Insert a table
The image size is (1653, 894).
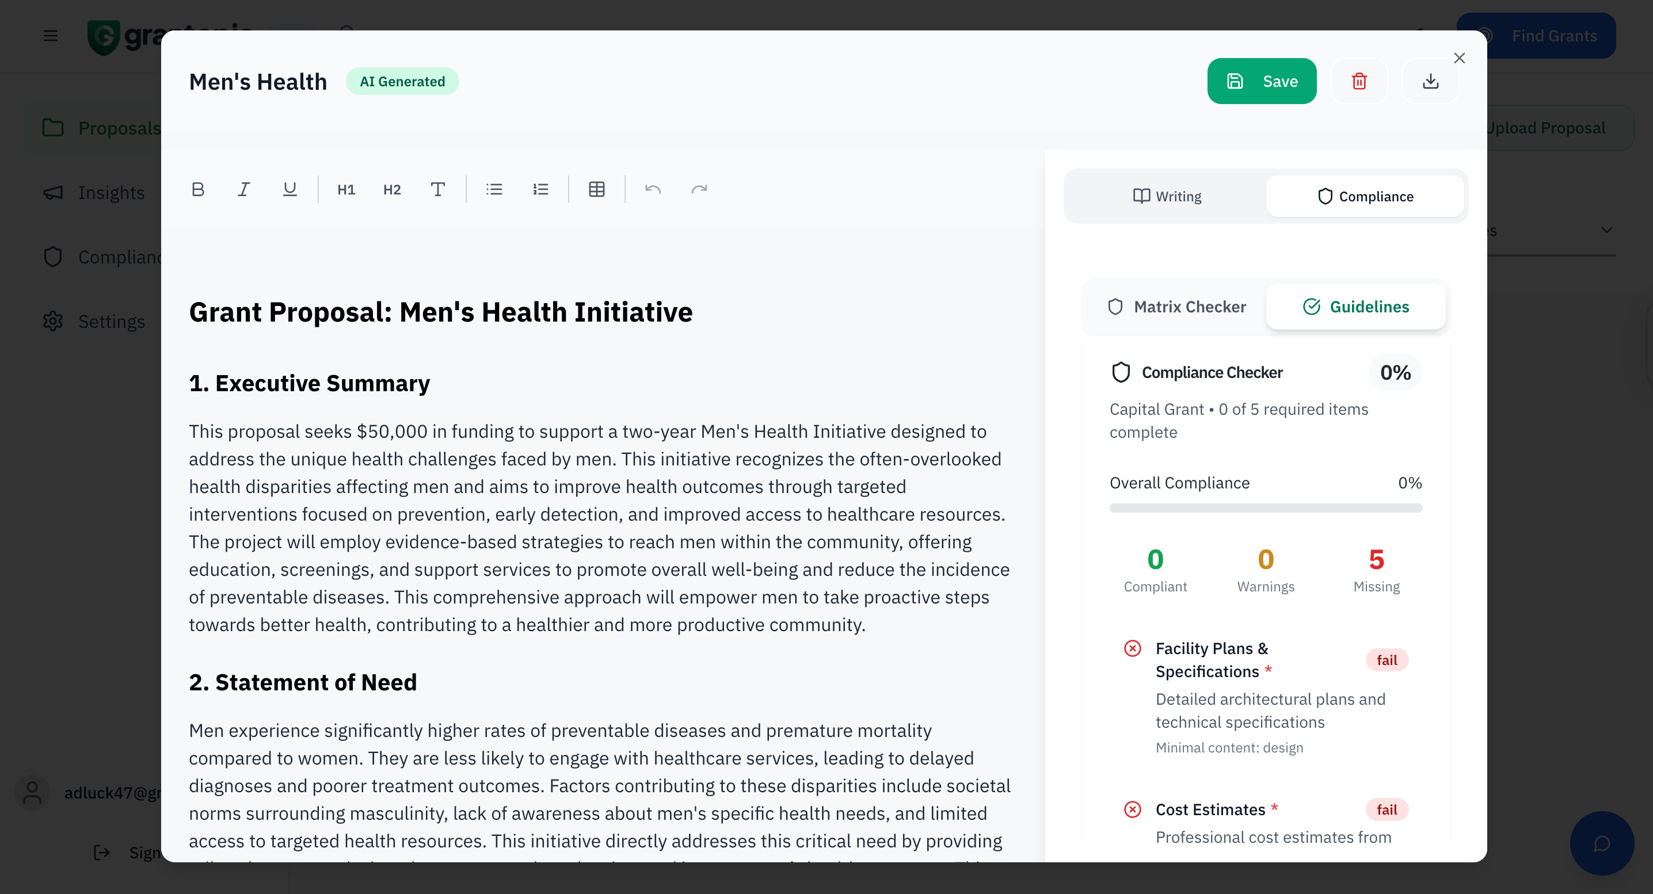click(597, 189)
